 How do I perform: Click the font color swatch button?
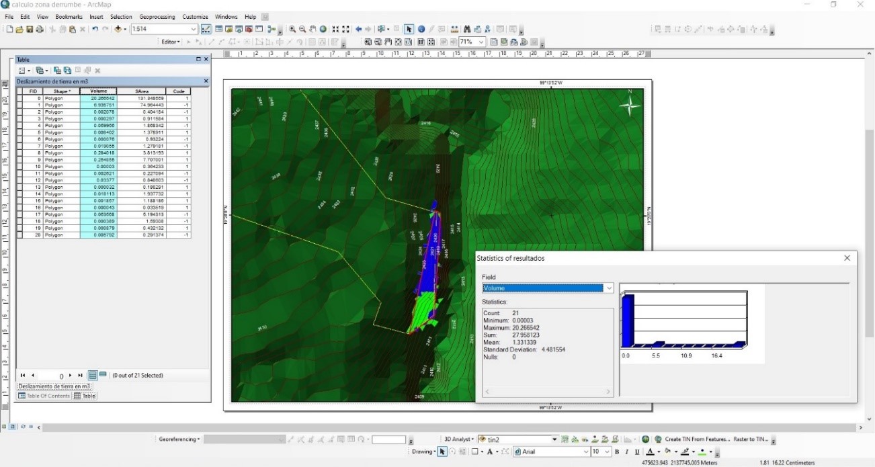(651, 452)
